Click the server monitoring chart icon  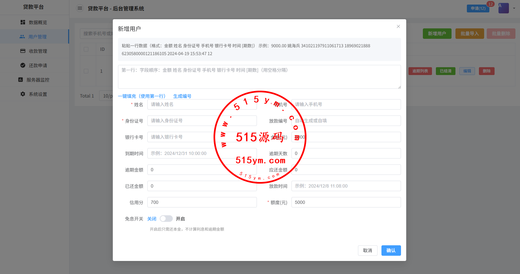(x=21, y=80)
